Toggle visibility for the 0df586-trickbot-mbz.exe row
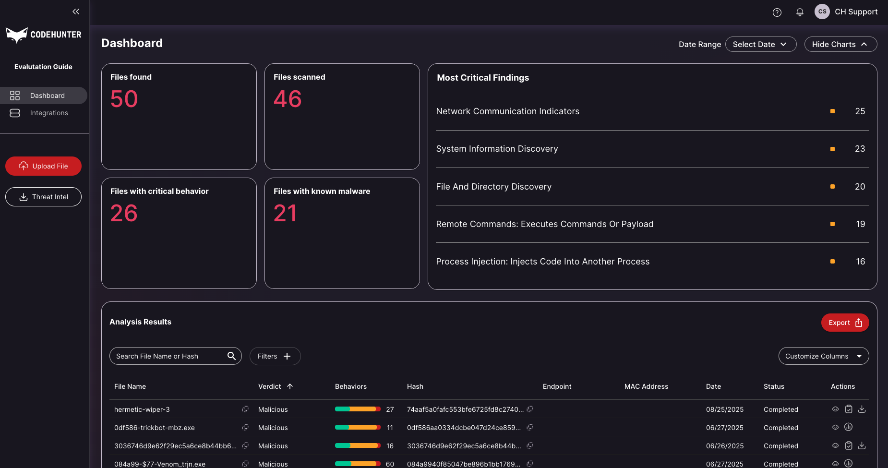 tap(835, 427)
